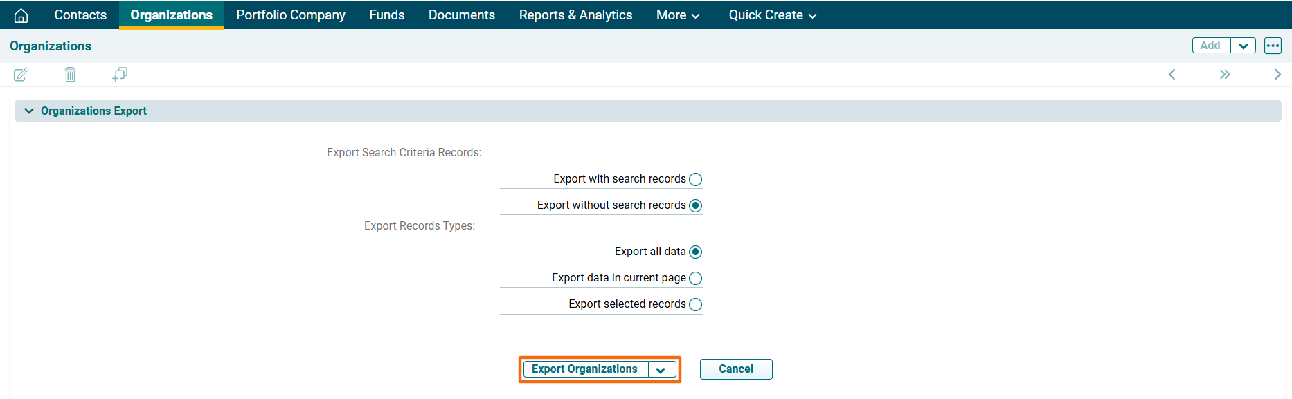Image resolution: width=1292 pixels, height=399 pixels.
Task: Expand the Add button dropdown arrow
Action: [1243, 46]
